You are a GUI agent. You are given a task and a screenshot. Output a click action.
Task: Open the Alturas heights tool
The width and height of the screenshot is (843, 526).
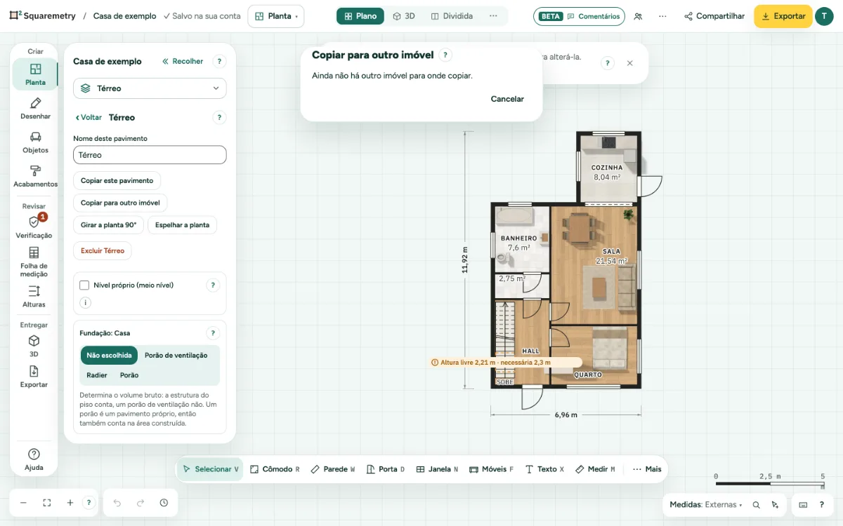(x=34, y=296)
